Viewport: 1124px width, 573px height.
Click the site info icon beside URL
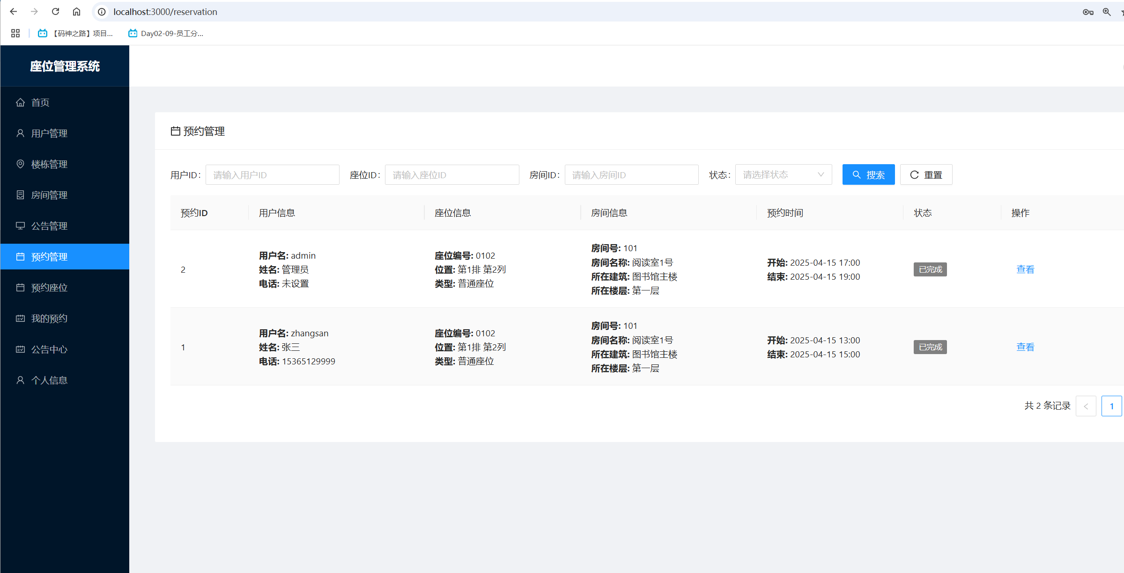tap(102, 12)
